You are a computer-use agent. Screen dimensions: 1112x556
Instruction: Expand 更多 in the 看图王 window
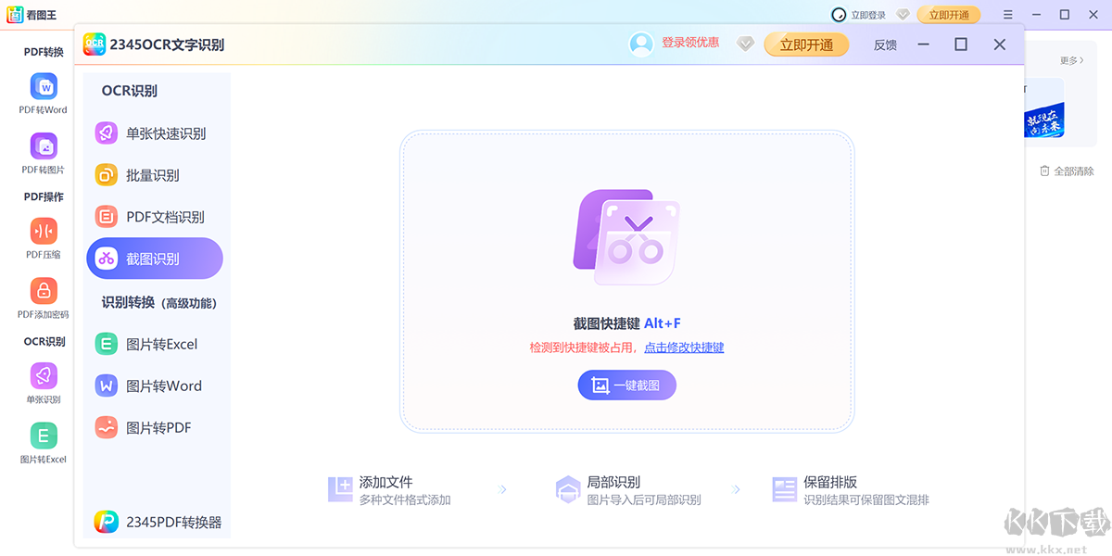coord(1072,61)
